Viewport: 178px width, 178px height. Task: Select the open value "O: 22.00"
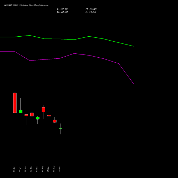point(62,12)
